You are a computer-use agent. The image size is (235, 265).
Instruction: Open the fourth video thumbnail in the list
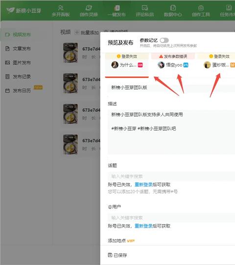click(70, 144)
